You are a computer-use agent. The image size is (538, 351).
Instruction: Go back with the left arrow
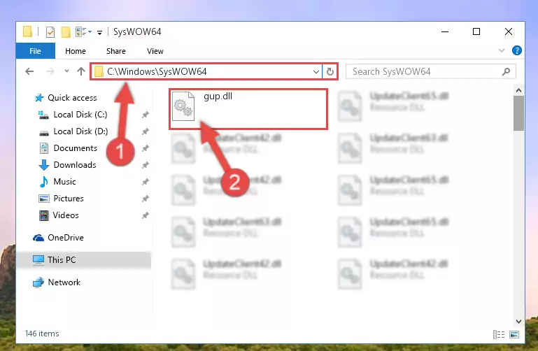(29, 71)
